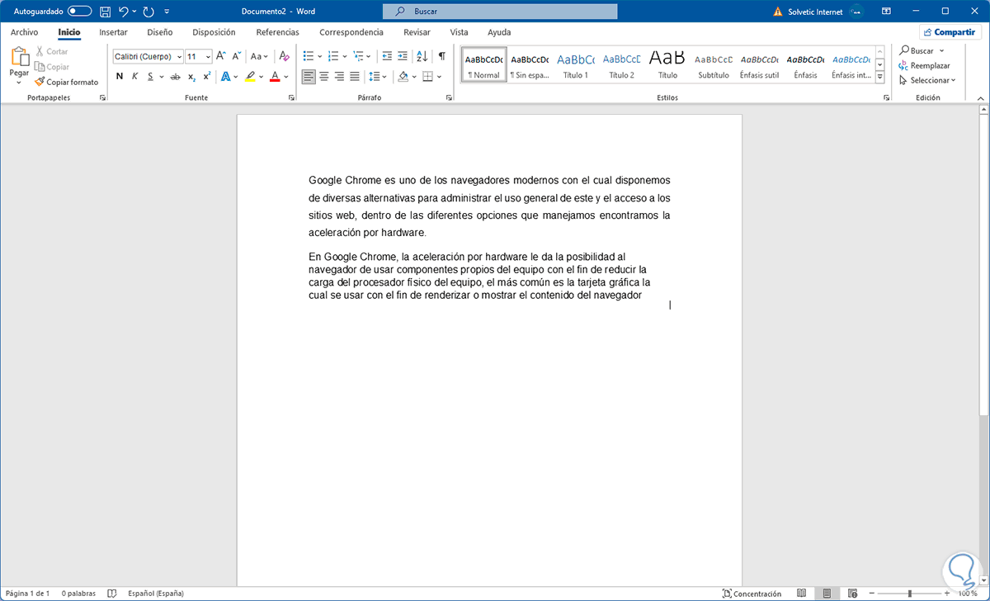Switch to Print layout view in status bar
Viewport: 990px width, 601px height.
pos(827,593)
